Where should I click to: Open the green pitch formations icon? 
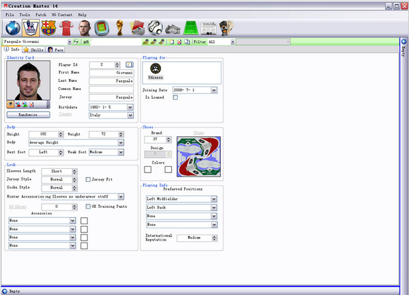tap(191, 28)
